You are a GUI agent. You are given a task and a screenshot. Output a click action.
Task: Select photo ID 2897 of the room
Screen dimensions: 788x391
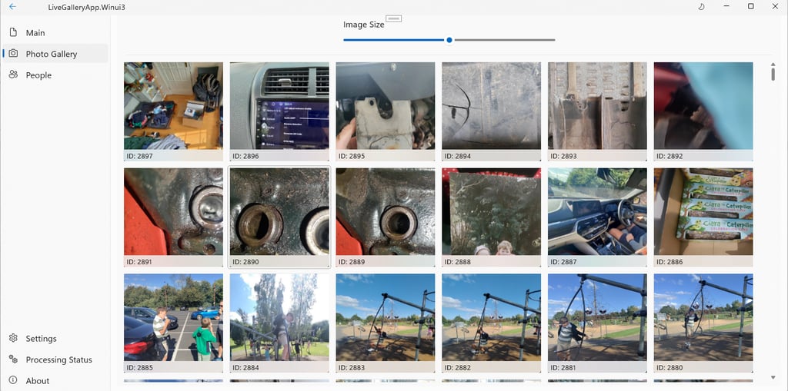[x=173, y=111]
